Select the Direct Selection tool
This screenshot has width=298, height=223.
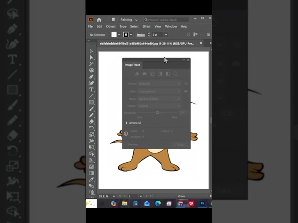(x=91, y=58)
